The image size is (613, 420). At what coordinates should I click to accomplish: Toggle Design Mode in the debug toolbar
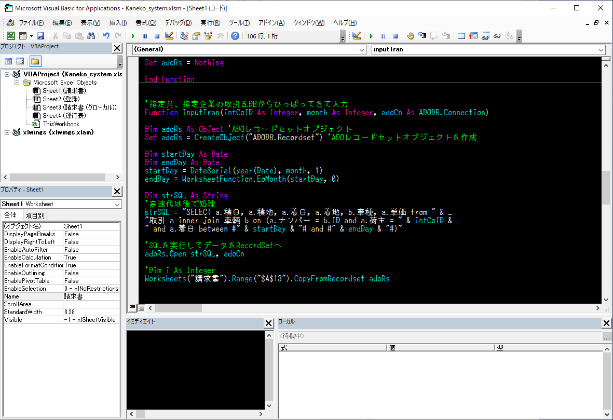[357, 36]
